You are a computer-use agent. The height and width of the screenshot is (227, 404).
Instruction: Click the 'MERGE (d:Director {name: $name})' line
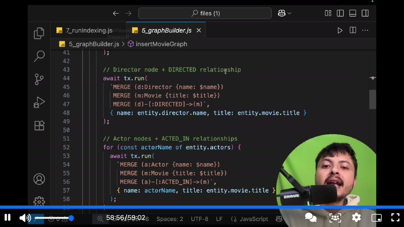167,87
